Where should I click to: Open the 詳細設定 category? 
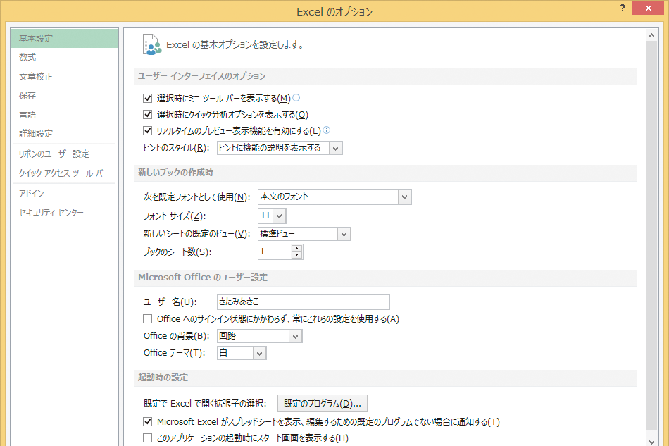64,134
